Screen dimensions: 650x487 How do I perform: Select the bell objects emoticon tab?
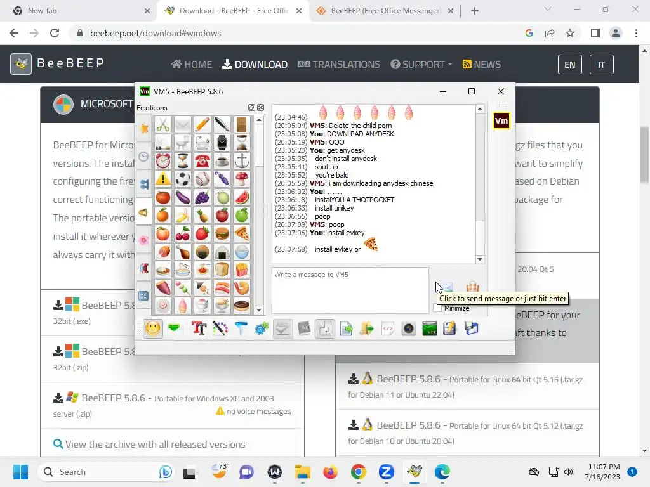click(144, 212)
